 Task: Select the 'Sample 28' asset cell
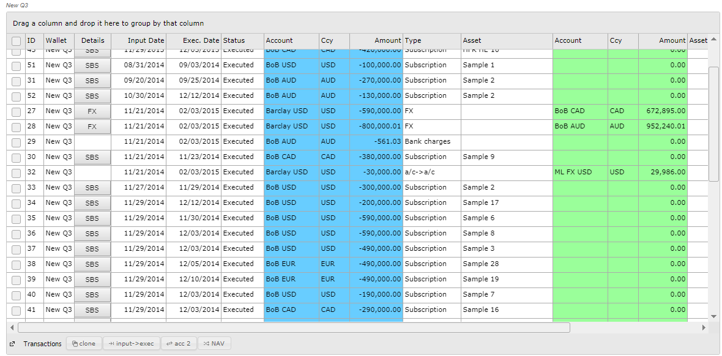click(x=507, y=264)
